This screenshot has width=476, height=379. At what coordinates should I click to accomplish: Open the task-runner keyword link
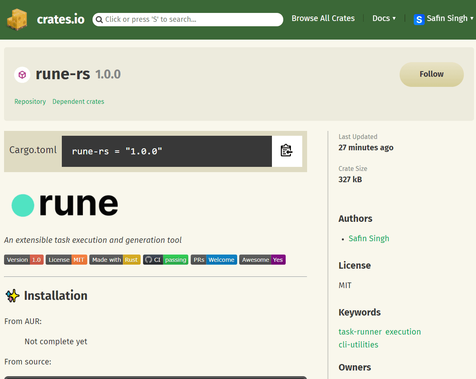point(360,332)
